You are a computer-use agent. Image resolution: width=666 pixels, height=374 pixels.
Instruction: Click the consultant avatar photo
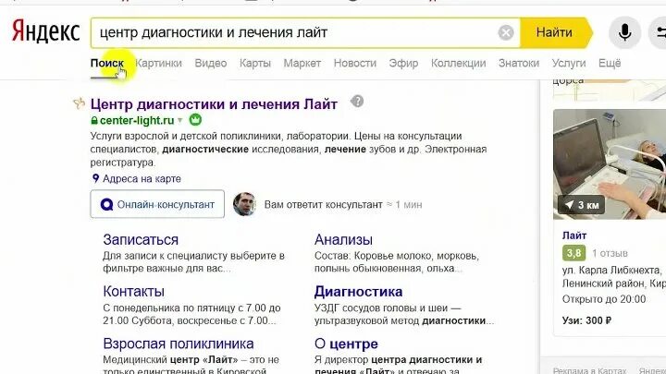tap(244, 204)
